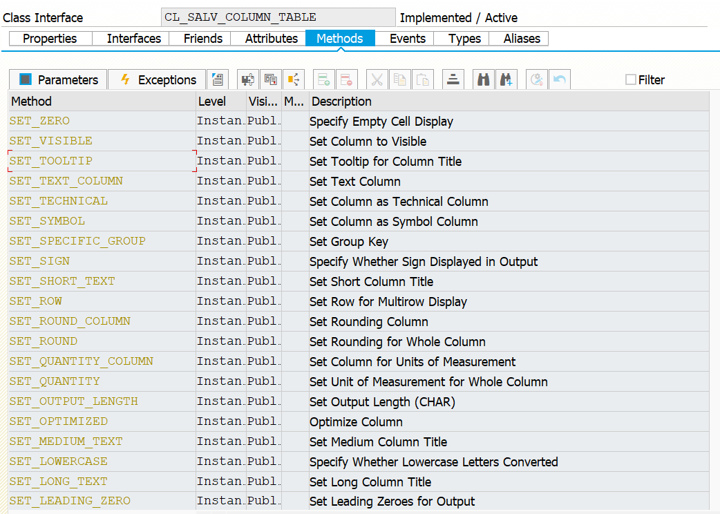Open the method documentation icon next to Exceptions

tap(218, 79)
